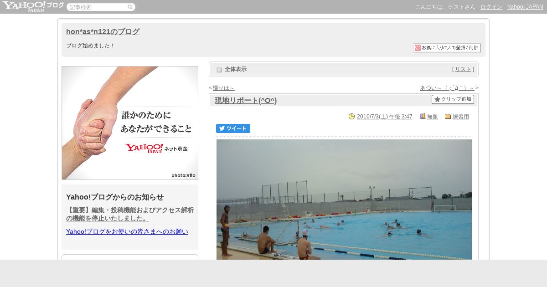
Task: Click the 無題 book icon
Action: [423, 117]
